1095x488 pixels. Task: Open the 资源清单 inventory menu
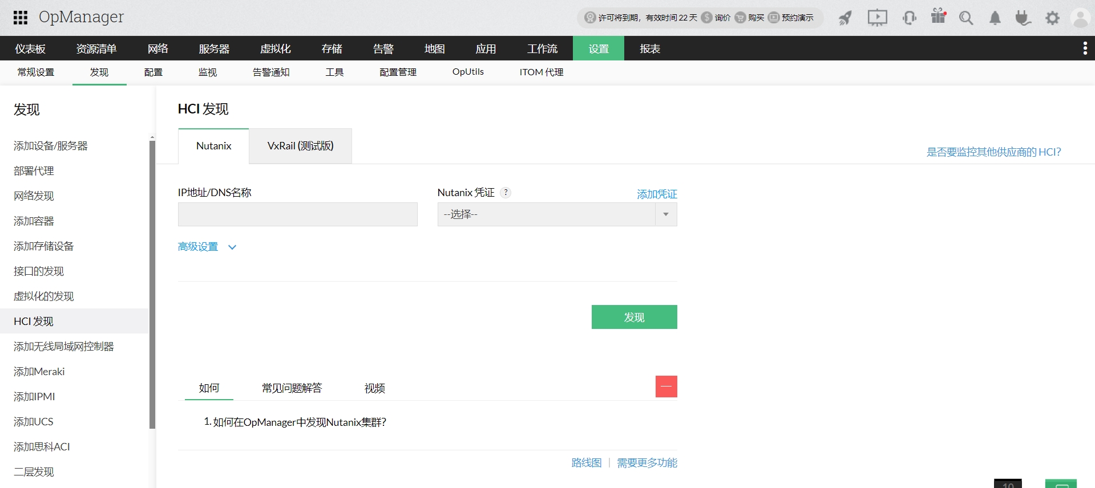96,48
